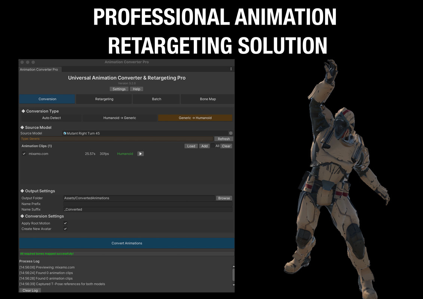This screenshot has width=423, height=299.
Task: Load animation clips
Action: pos(191,146)
